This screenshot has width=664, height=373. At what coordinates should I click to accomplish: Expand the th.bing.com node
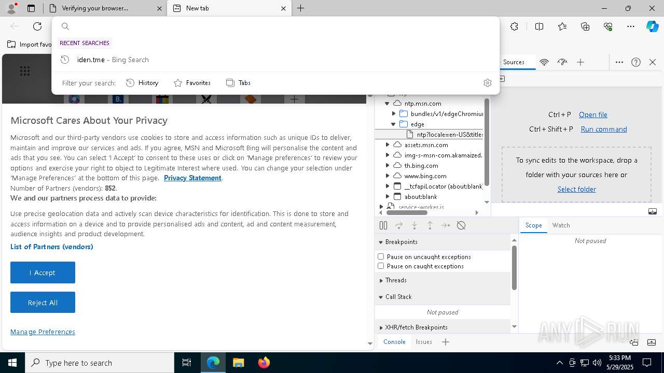point(388,166)
